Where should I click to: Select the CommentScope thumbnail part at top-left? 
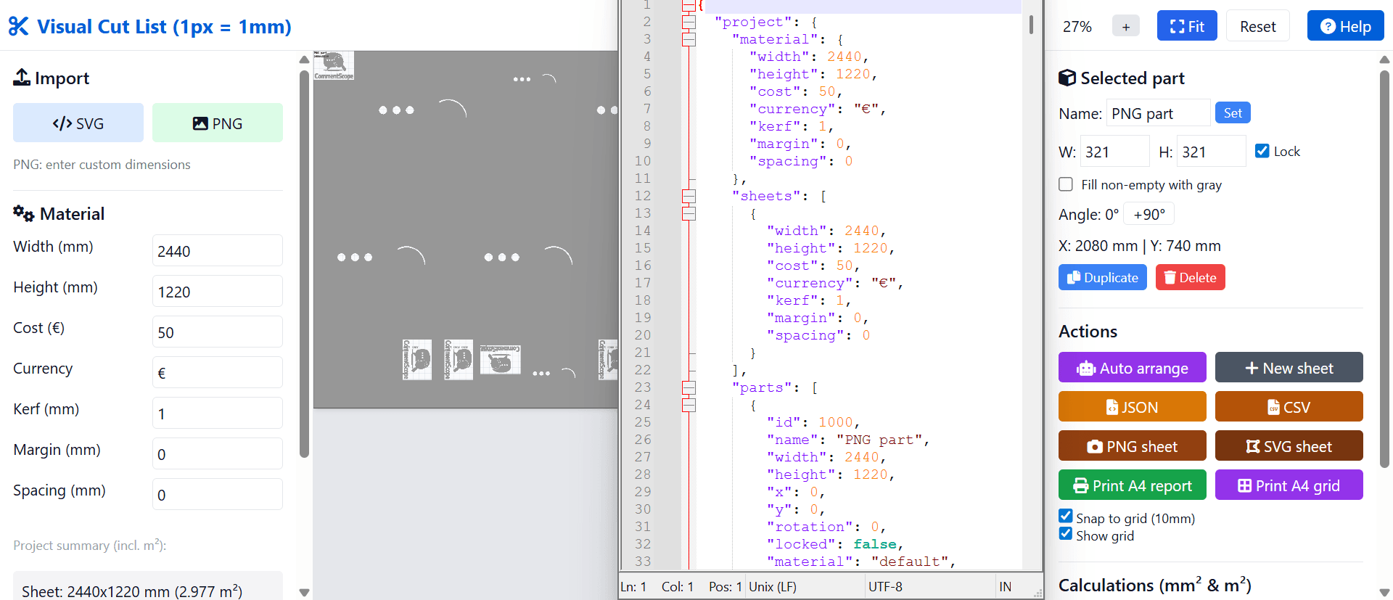[334, 65]
